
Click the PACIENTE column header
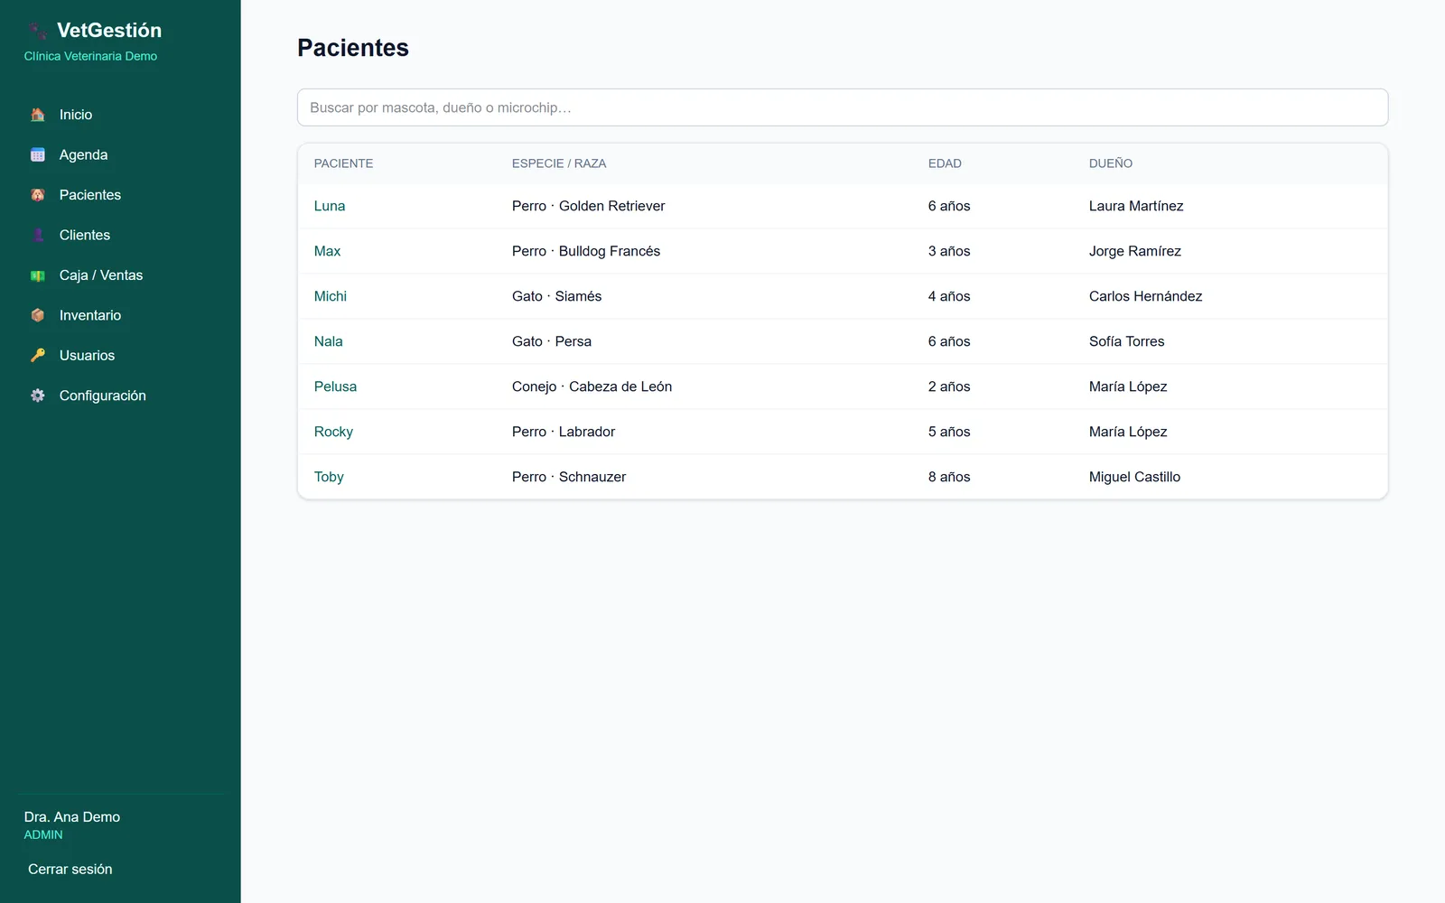tap(343, 163)
